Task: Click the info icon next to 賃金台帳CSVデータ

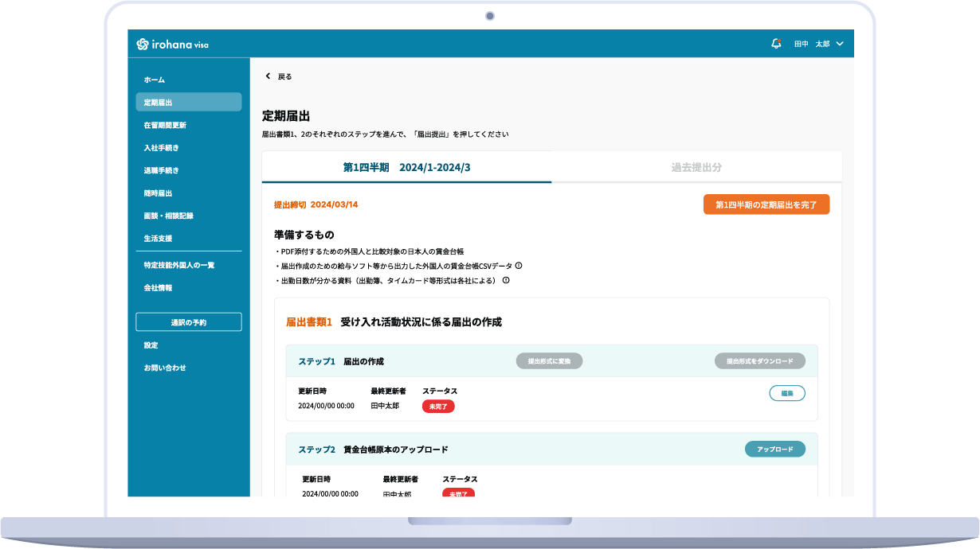Action: point(517,263)
